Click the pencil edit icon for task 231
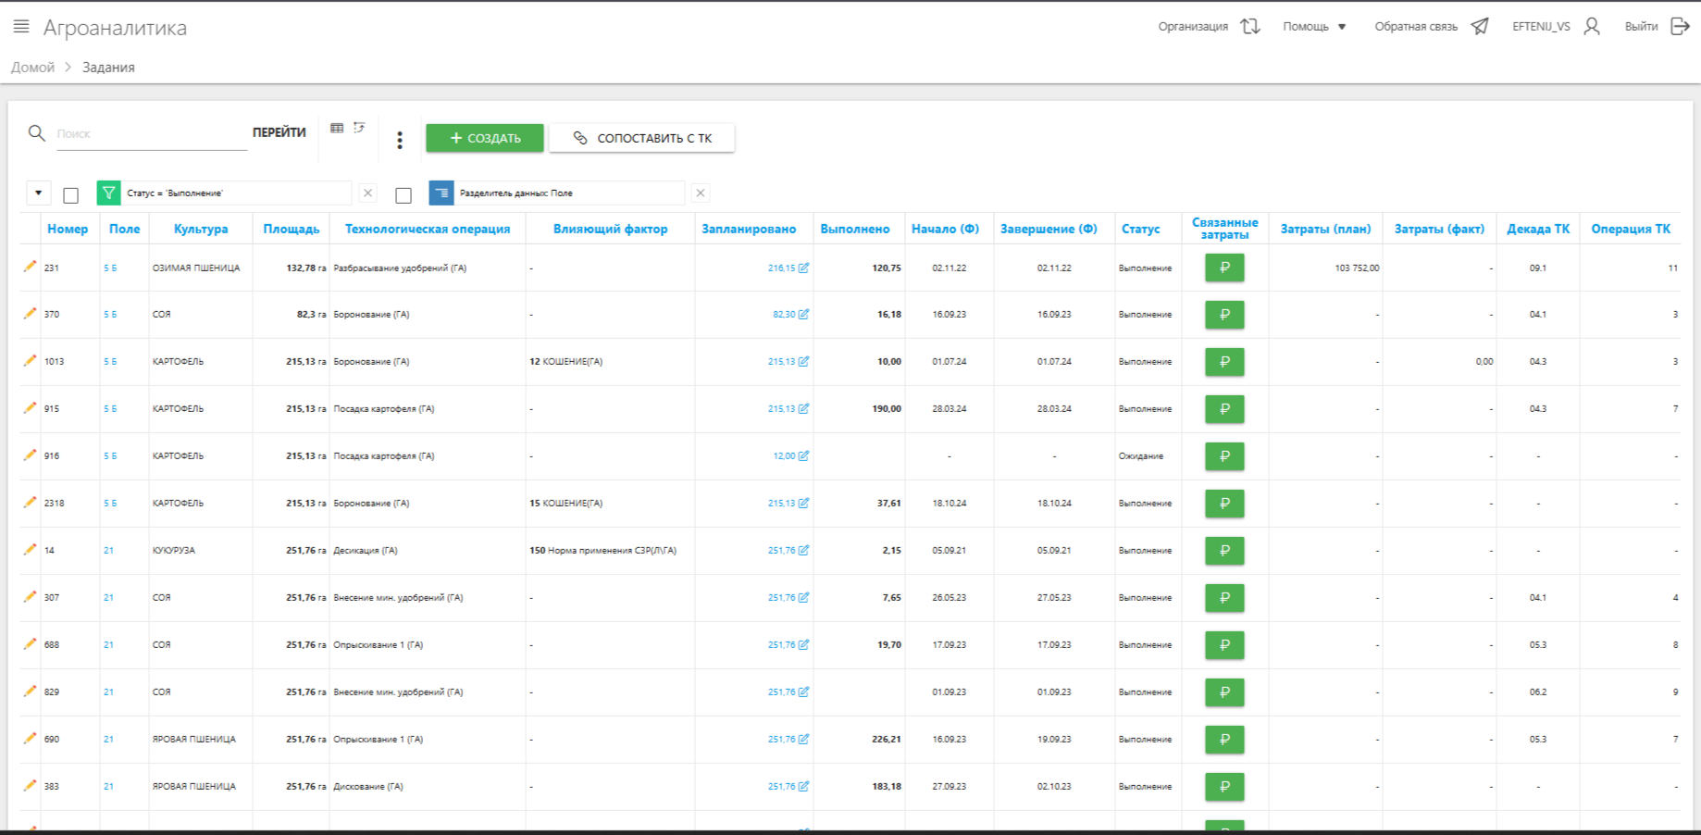This screenshot has width=1701, height=835. tap(30, 267)
